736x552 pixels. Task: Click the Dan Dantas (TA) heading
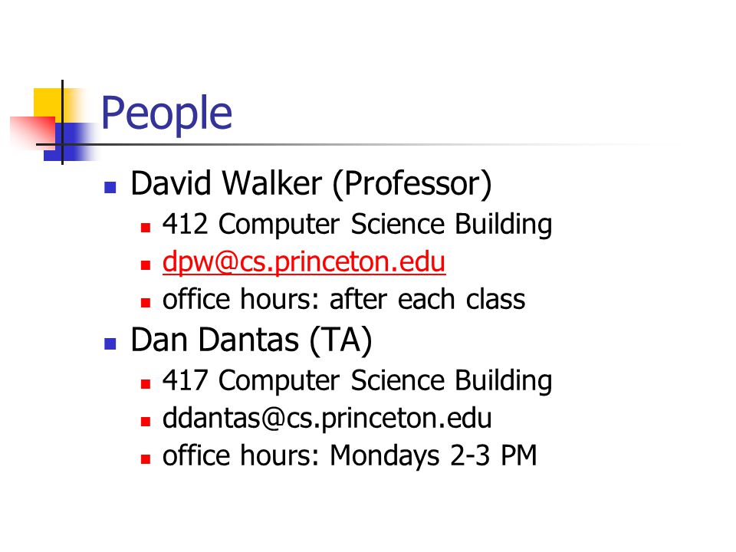251,340
